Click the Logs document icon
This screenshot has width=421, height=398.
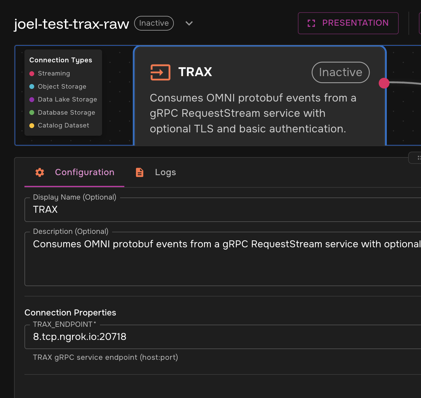tap(140, 172)
